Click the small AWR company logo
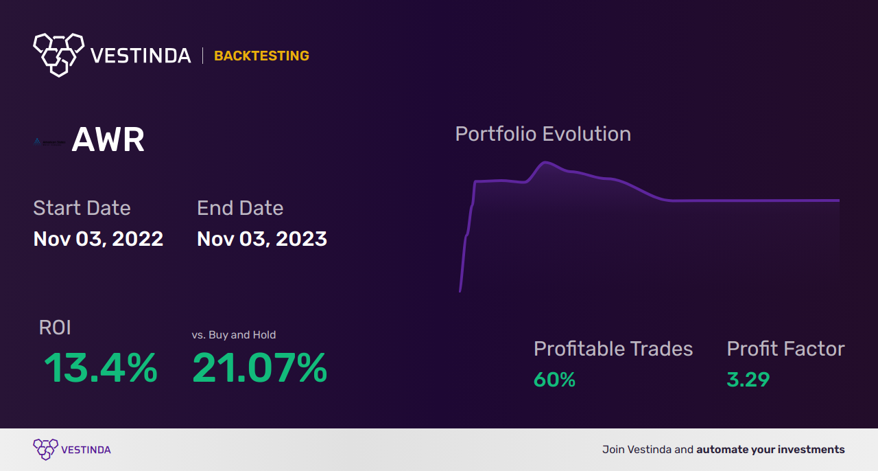 (49, 142)
